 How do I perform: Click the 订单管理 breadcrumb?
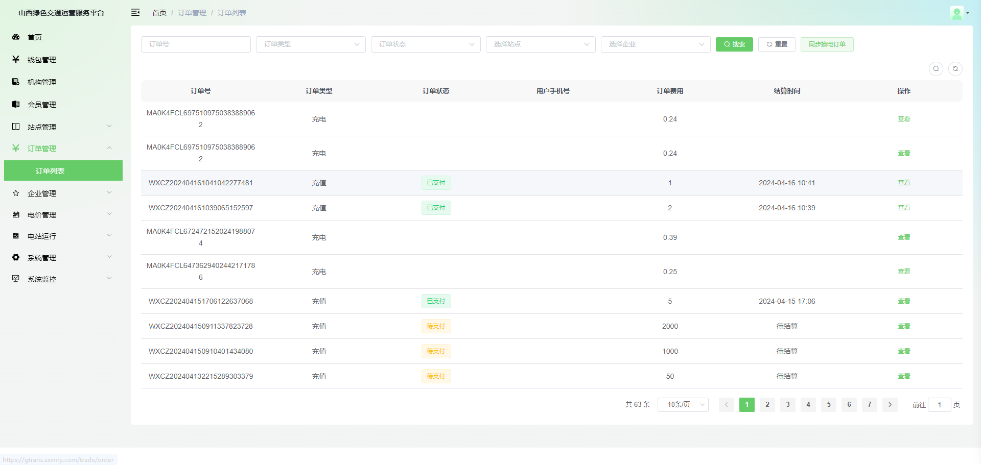(192, 13)
